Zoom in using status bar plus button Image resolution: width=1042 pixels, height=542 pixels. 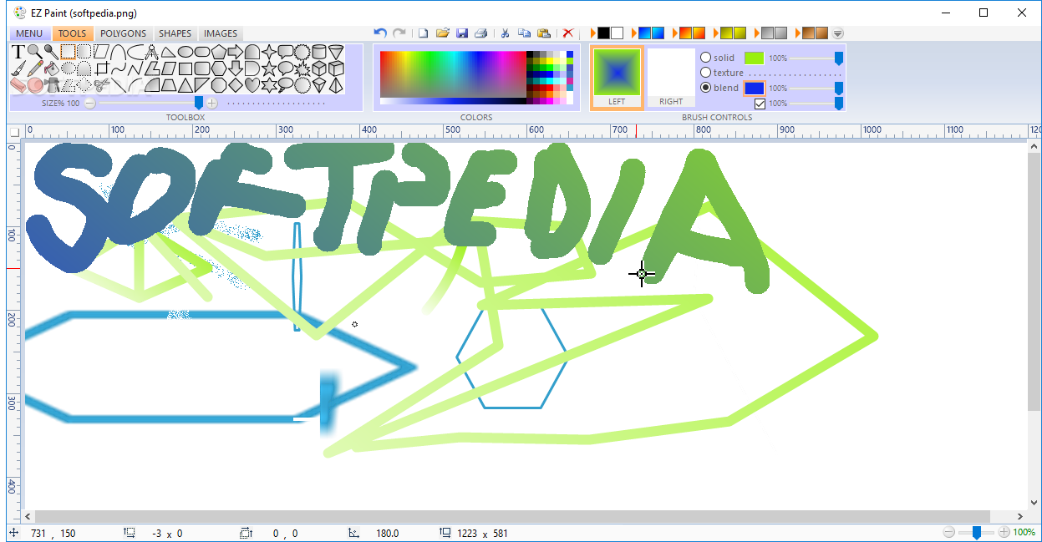click(x=1004, y=532)
